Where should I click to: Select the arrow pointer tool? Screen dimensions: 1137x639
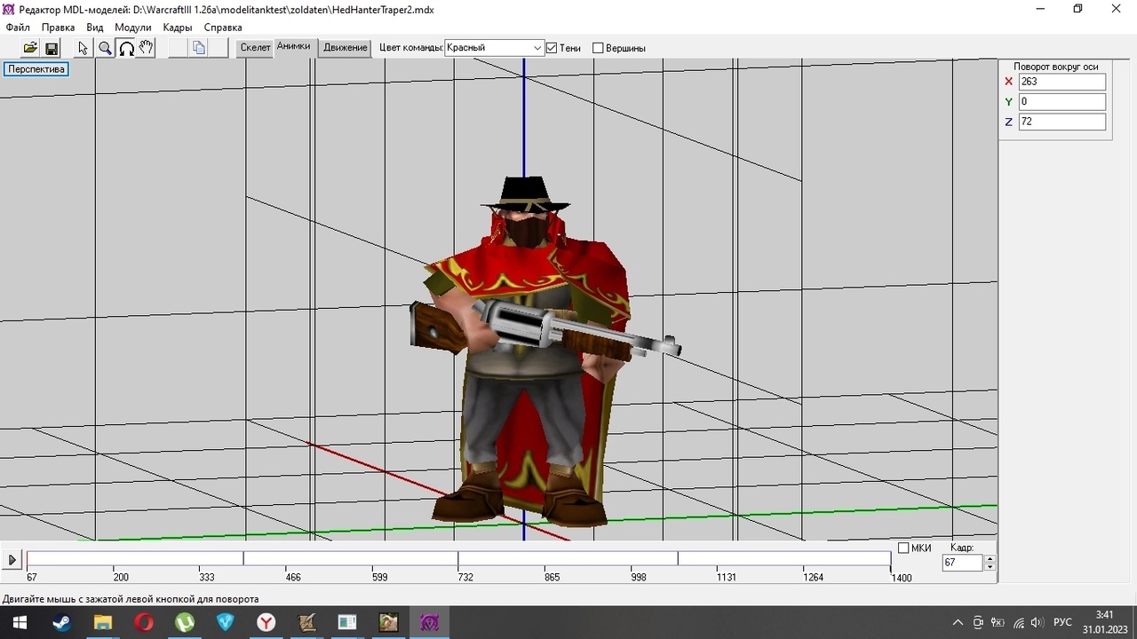click(83, 48)
